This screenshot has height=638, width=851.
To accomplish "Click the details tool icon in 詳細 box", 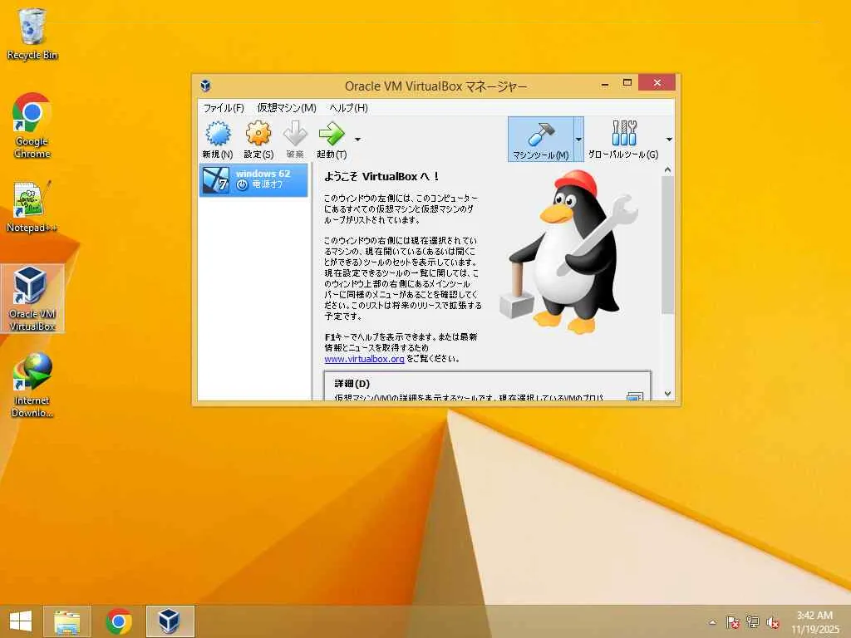I will [x=634, y=396].
